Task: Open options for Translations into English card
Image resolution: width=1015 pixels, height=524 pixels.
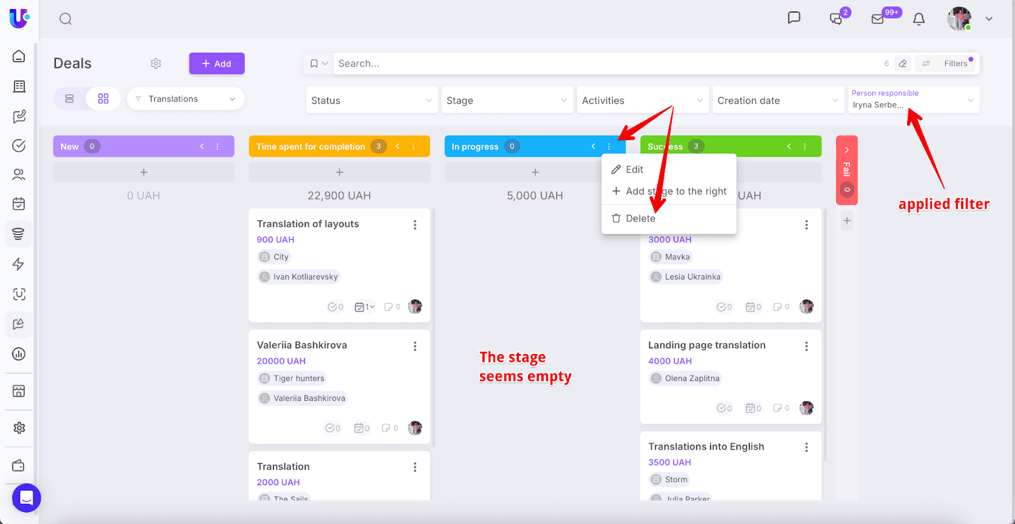Action: pos(806,448)
